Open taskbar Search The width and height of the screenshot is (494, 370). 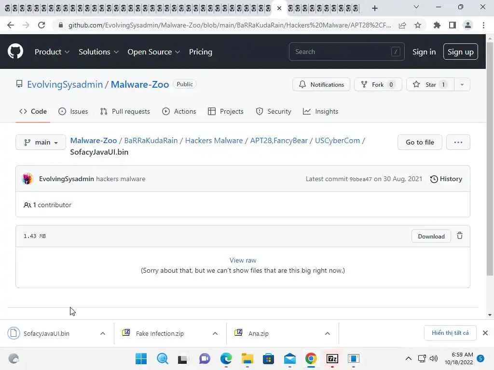(163, 358)
